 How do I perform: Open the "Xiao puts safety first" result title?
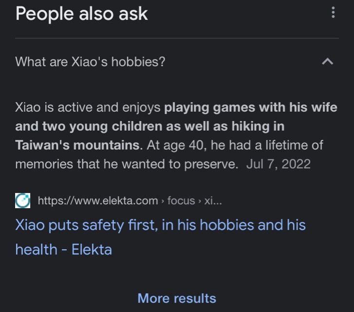(160, 225)
